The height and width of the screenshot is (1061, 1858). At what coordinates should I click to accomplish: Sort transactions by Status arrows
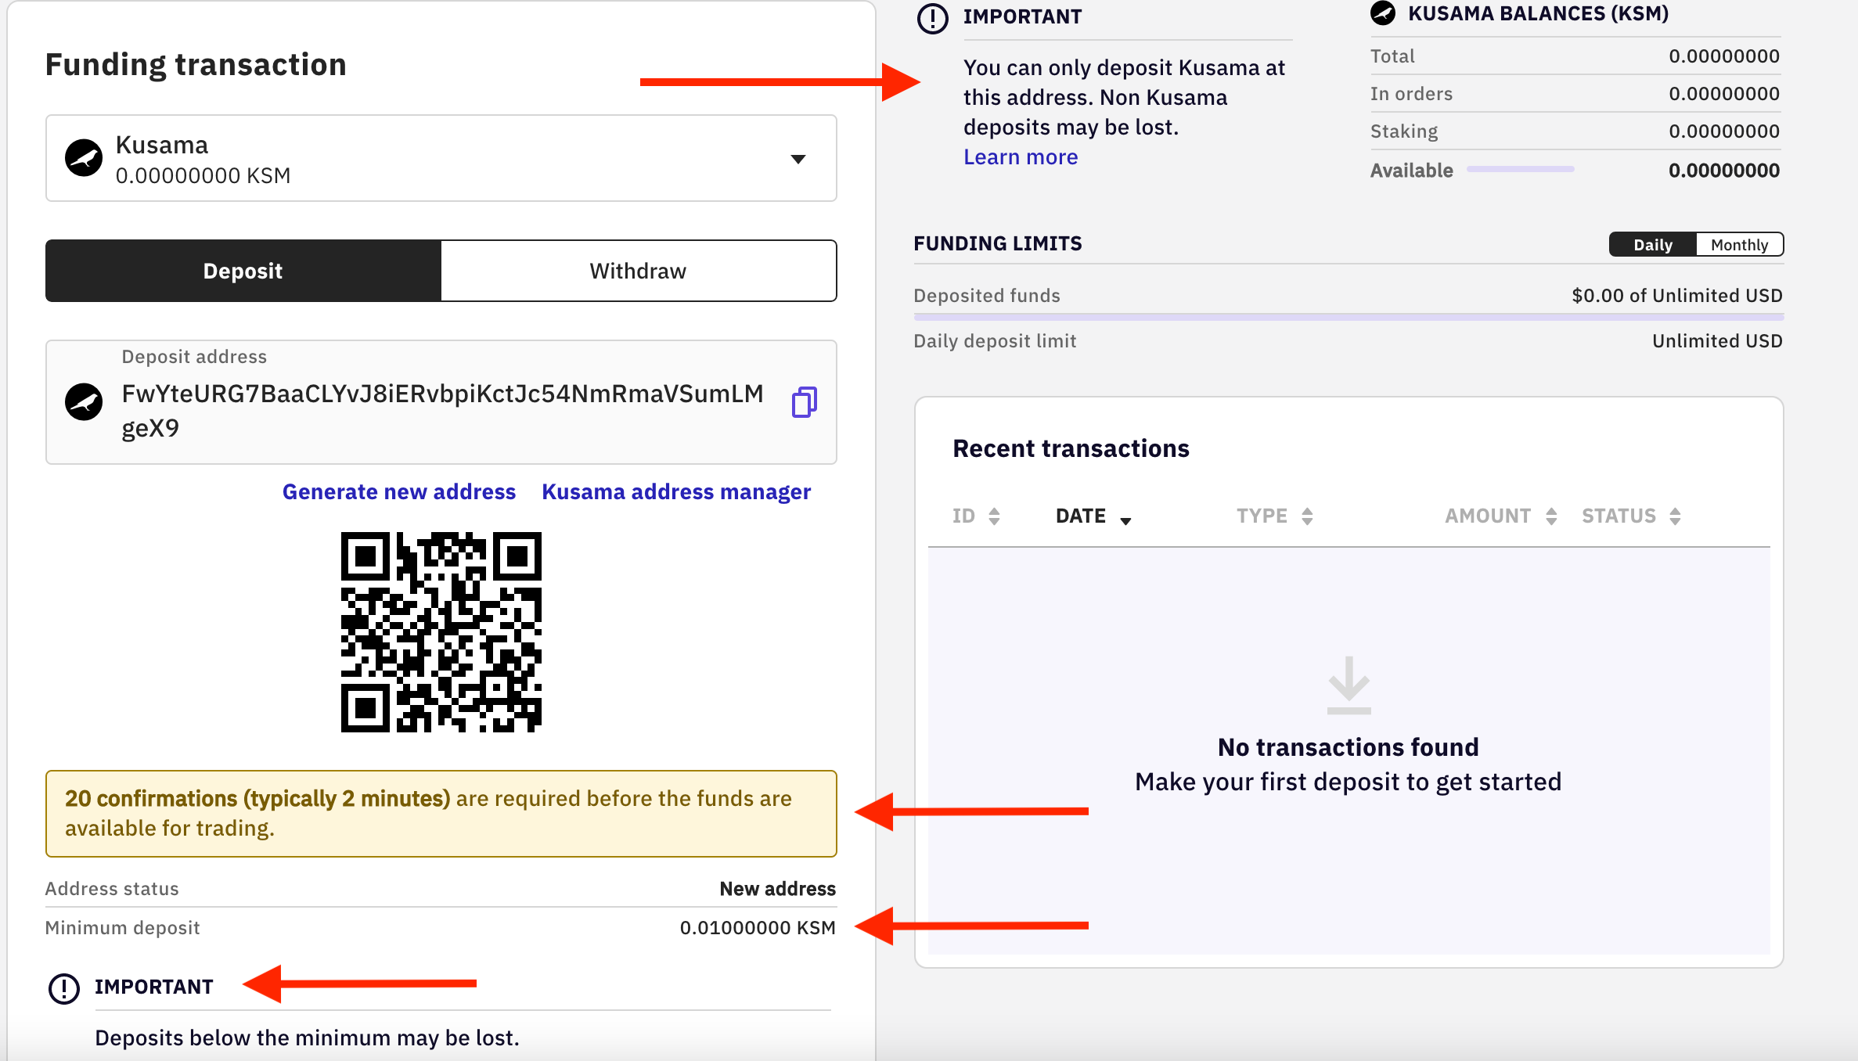(1675, 516)
